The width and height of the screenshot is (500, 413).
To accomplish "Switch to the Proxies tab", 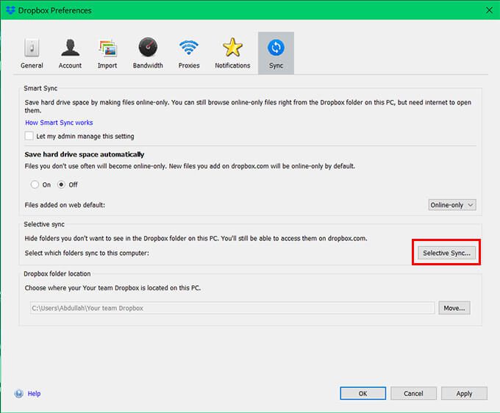I will click(189, 53).
